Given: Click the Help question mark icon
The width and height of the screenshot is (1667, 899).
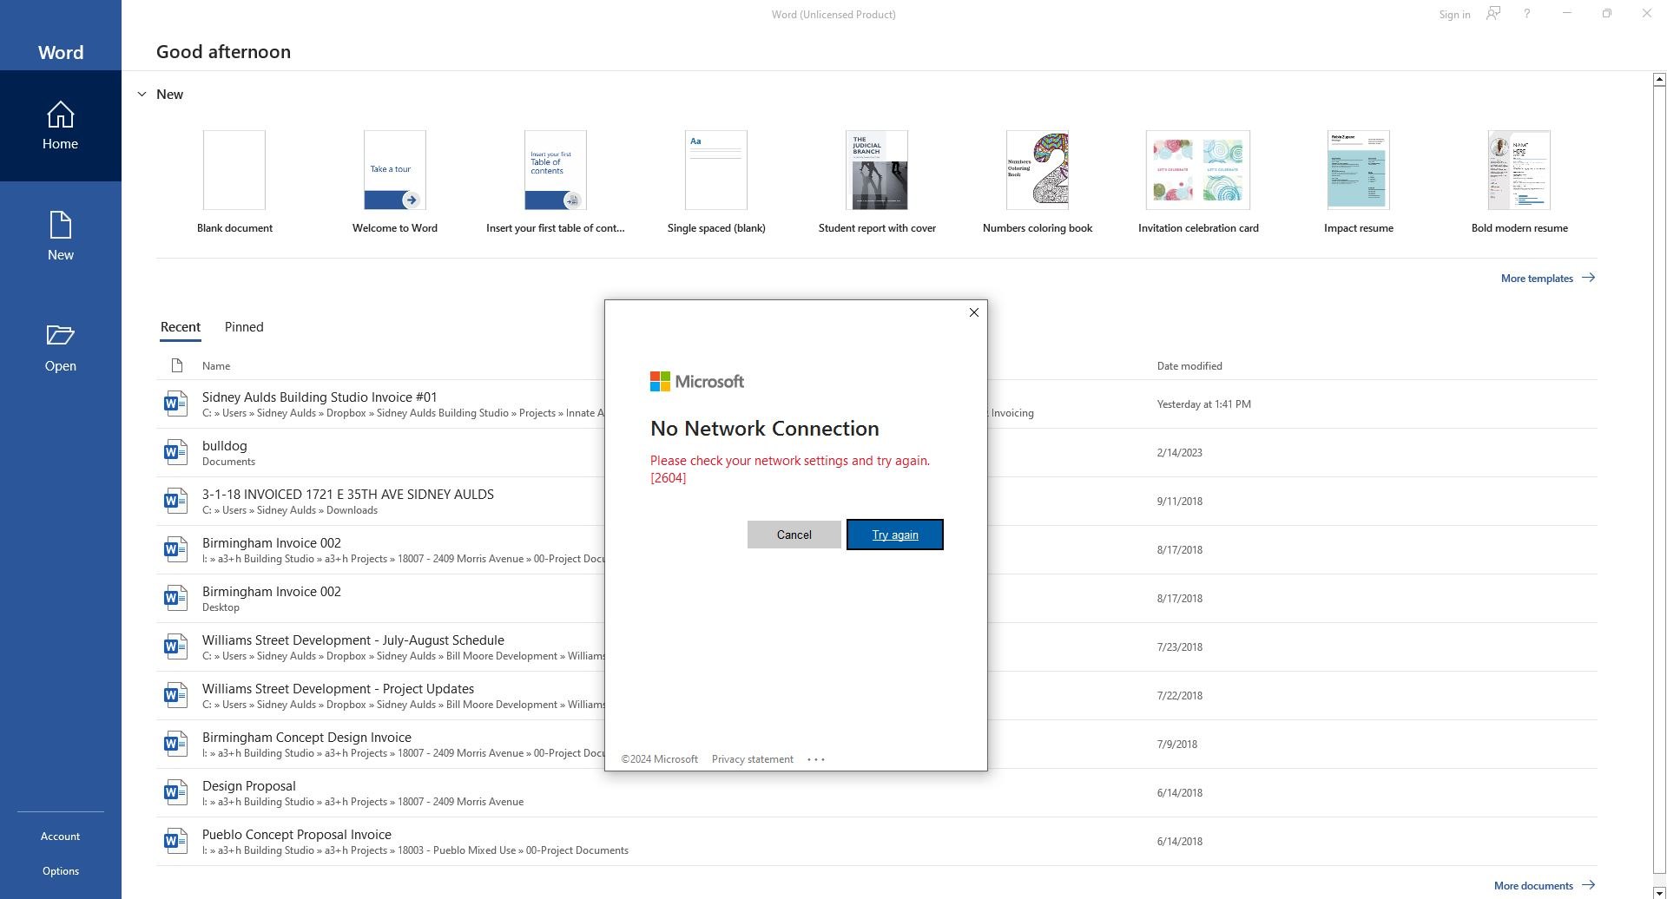Looking at the screenshot, I should click(1526, 14).
